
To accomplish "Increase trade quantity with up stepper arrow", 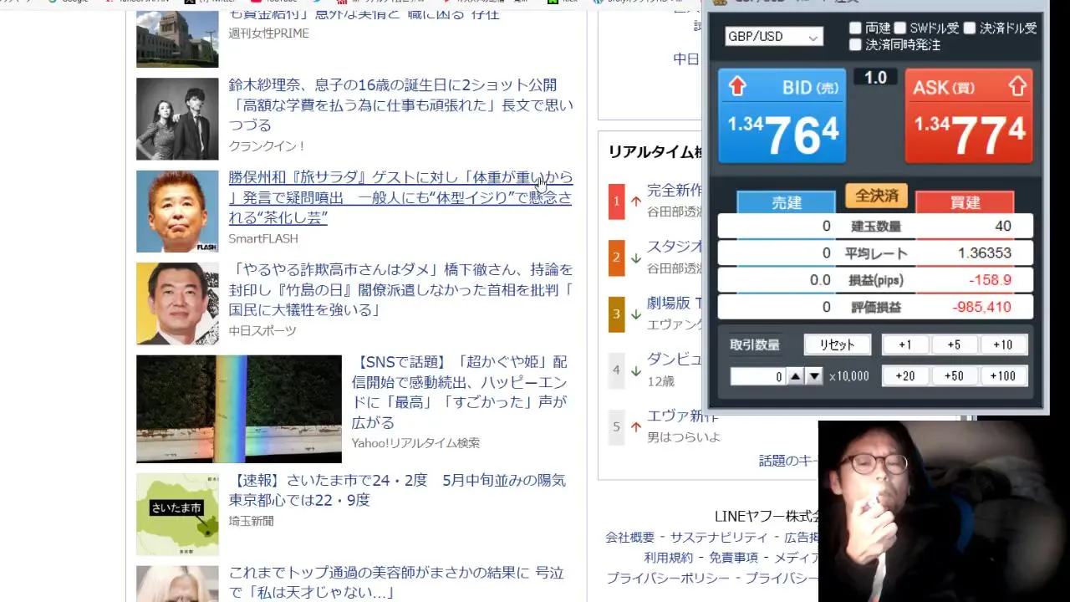I will [796, 376].
